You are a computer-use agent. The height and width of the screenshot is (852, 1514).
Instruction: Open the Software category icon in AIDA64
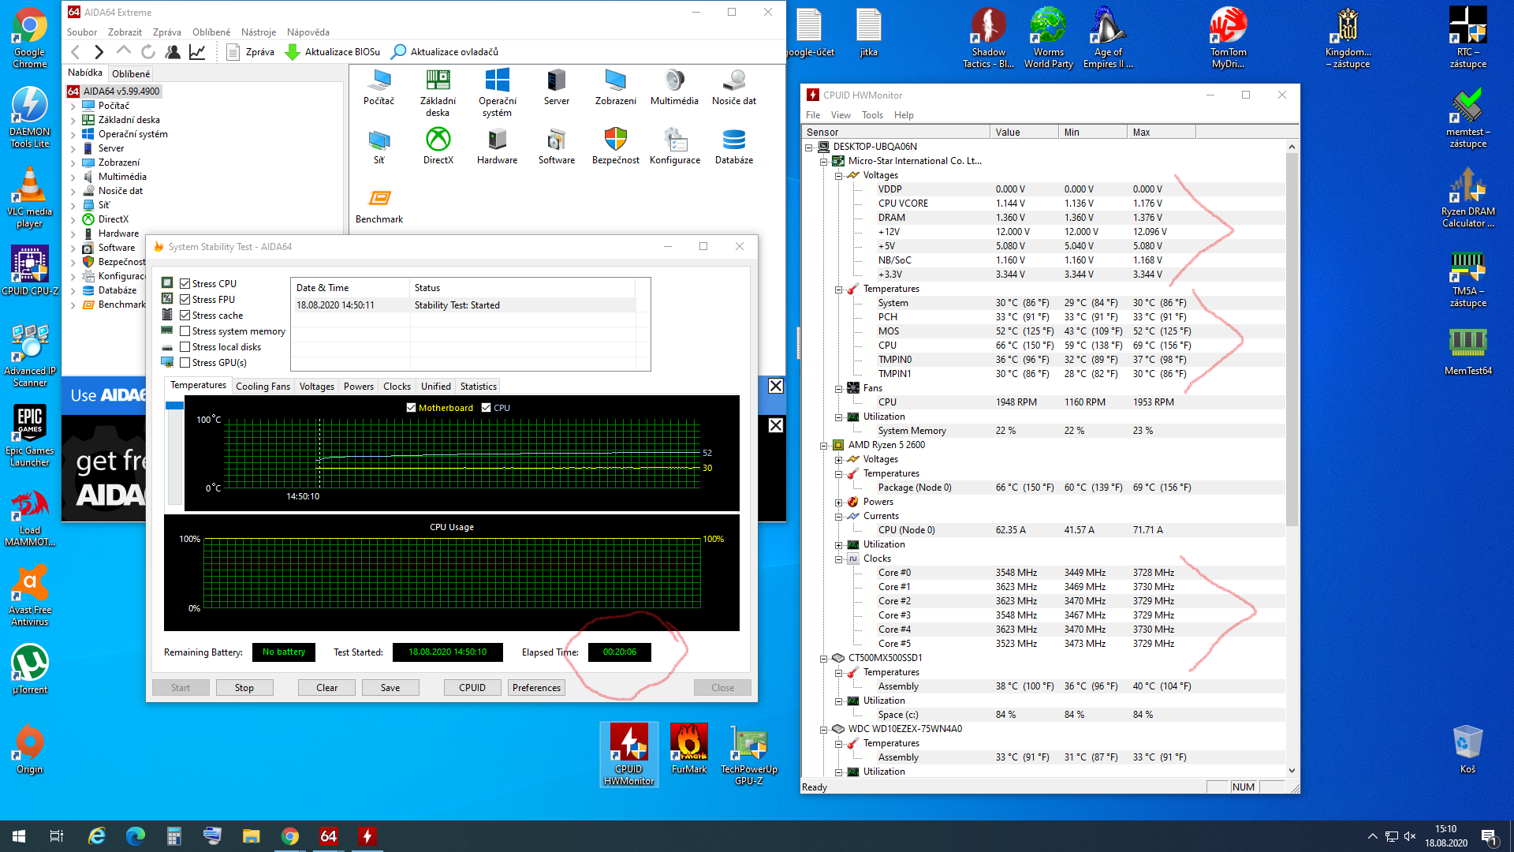tap(557, 147)
